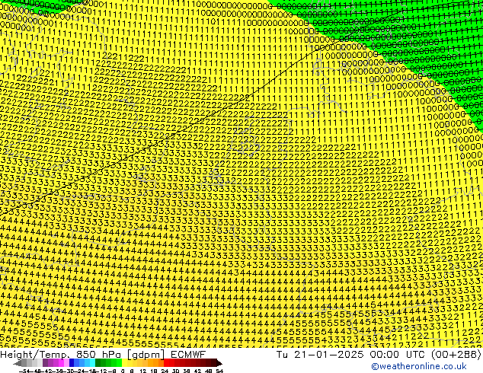This screenshot has height=373, width=483.
Task: Click the '54' label at the legend's right end
Action: pos(219,371)
